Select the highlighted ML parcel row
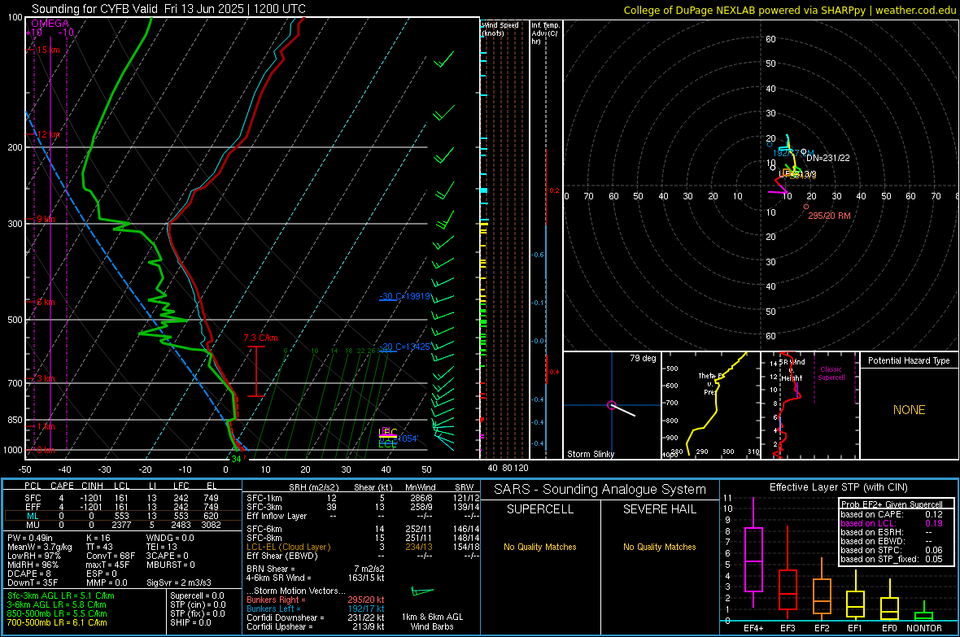The width and height of the screenshot is (960, 637). (x=123, y=516)
